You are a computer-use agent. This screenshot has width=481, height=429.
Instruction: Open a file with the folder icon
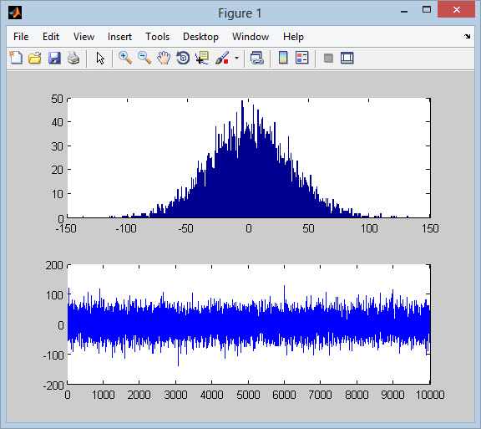click(x=35, y=58)
